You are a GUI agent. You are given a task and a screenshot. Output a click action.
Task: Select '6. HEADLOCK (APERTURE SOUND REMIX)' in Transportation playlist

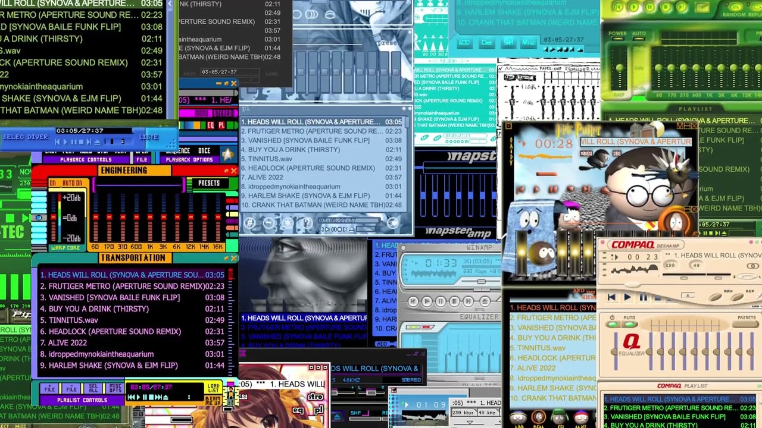[132, 331]
